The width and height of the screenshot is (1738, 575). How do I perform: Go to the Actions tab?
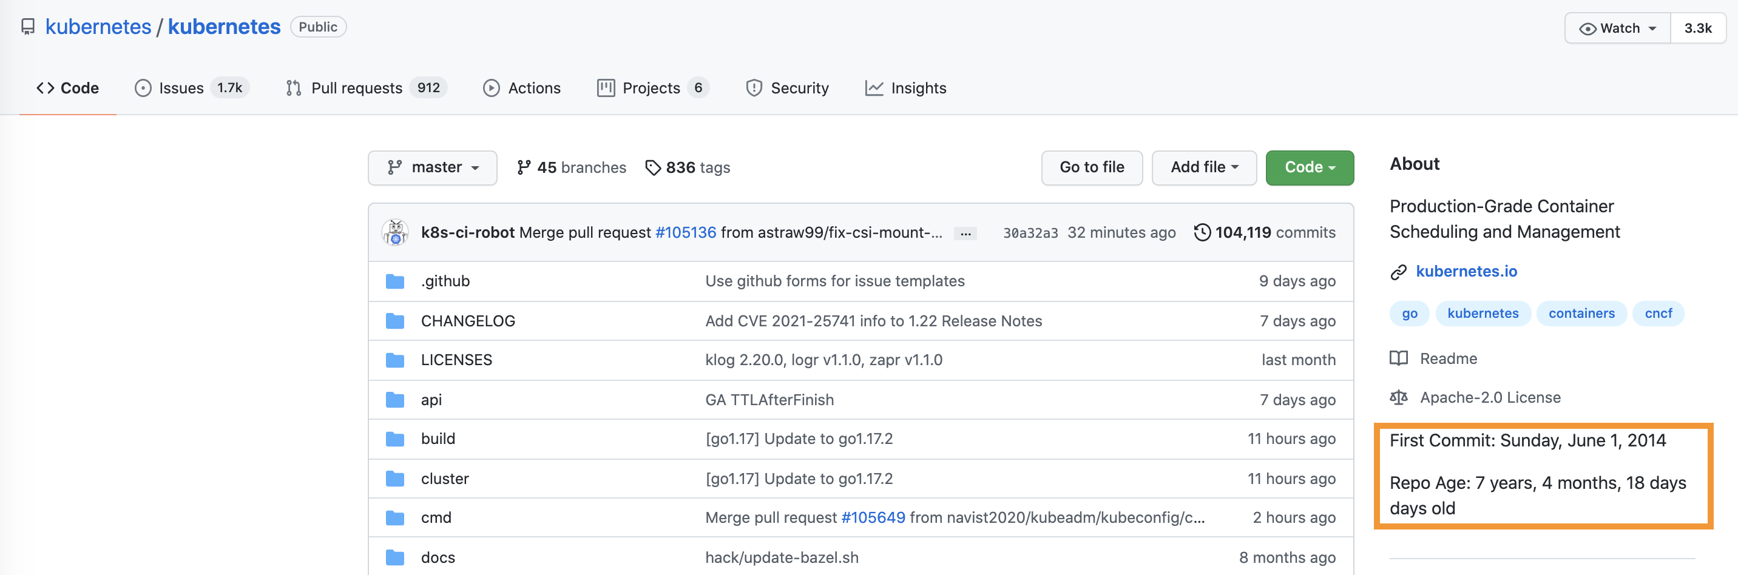tap(521, 89)
